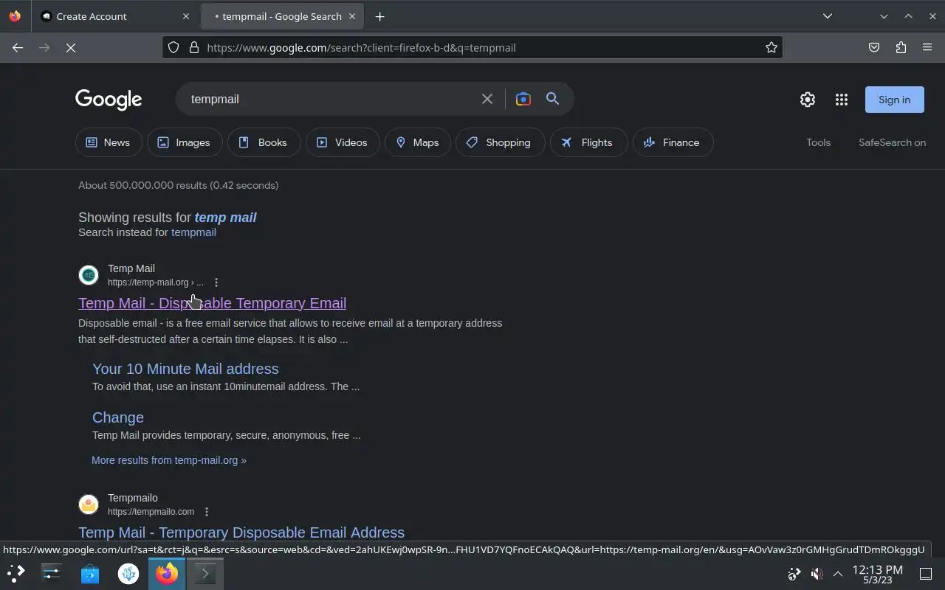Switch to the Create Account tab
Image resolution: width=945 pixels, height=590 pixels.
(x=115, y=16)
